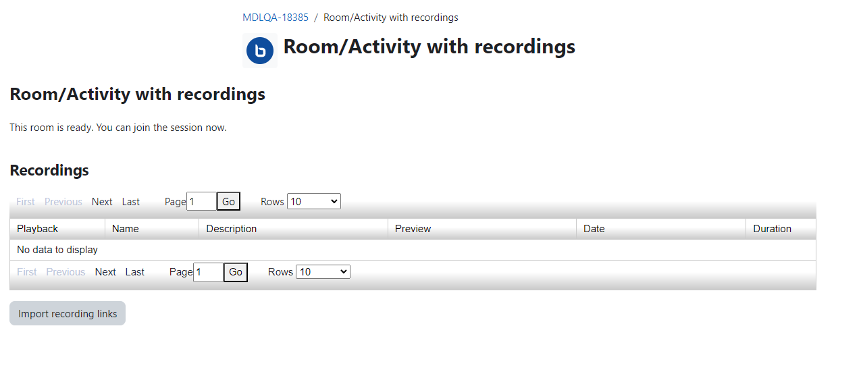Focus the top Page number field
The width and height of the screenshot is (861, 376).
pos(201,201)
